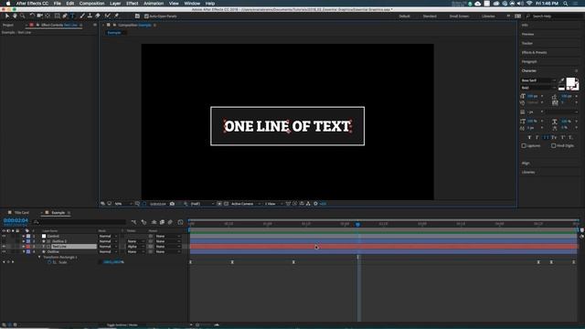Switch to the Title Card timeline tab
Screen dimensions: 585x329
pos(21,213)
